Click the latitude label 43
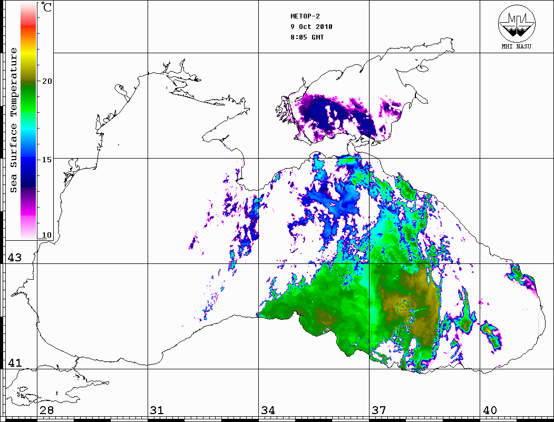The image size is (554, 422). [14, 258]
